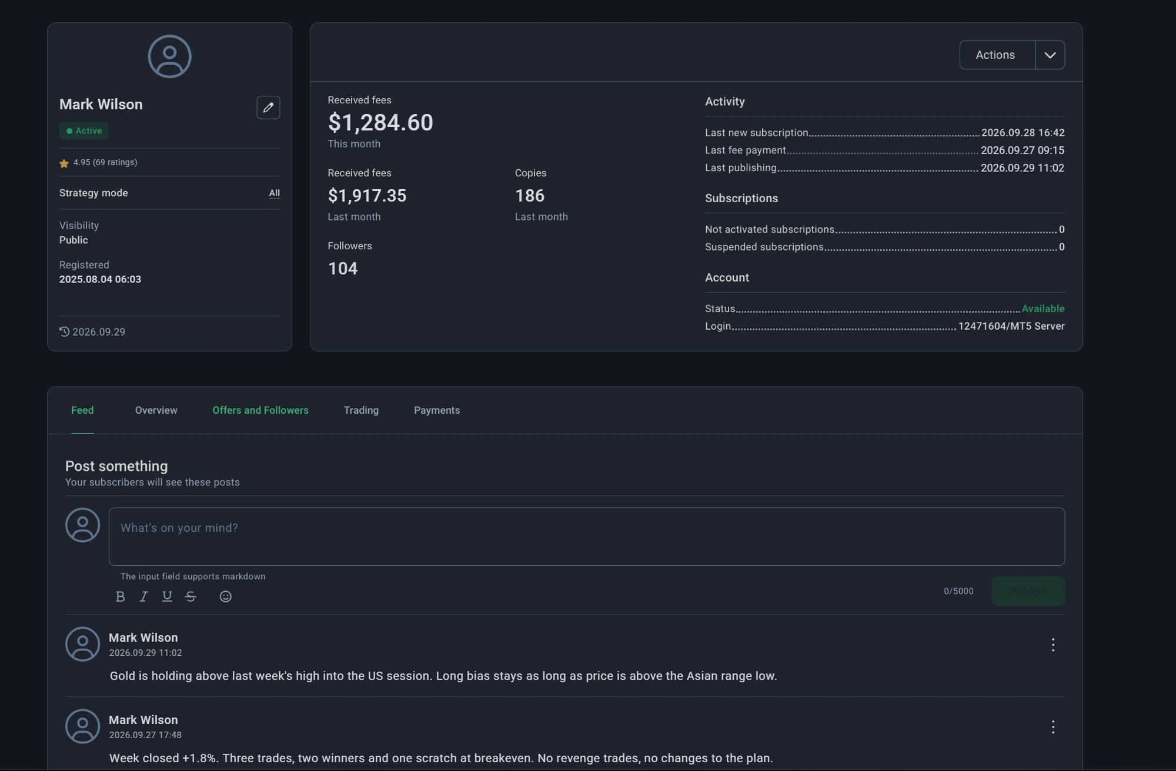Click the Registered date 2025.08.04 06:03
Image resolution: width=1176 pixels, height=771 pixels.
point(100,279)
